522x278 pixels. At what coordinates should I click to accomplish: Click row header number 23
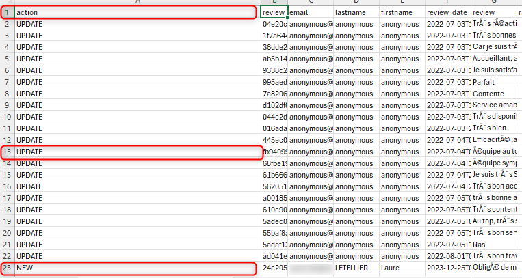[6, 268]
